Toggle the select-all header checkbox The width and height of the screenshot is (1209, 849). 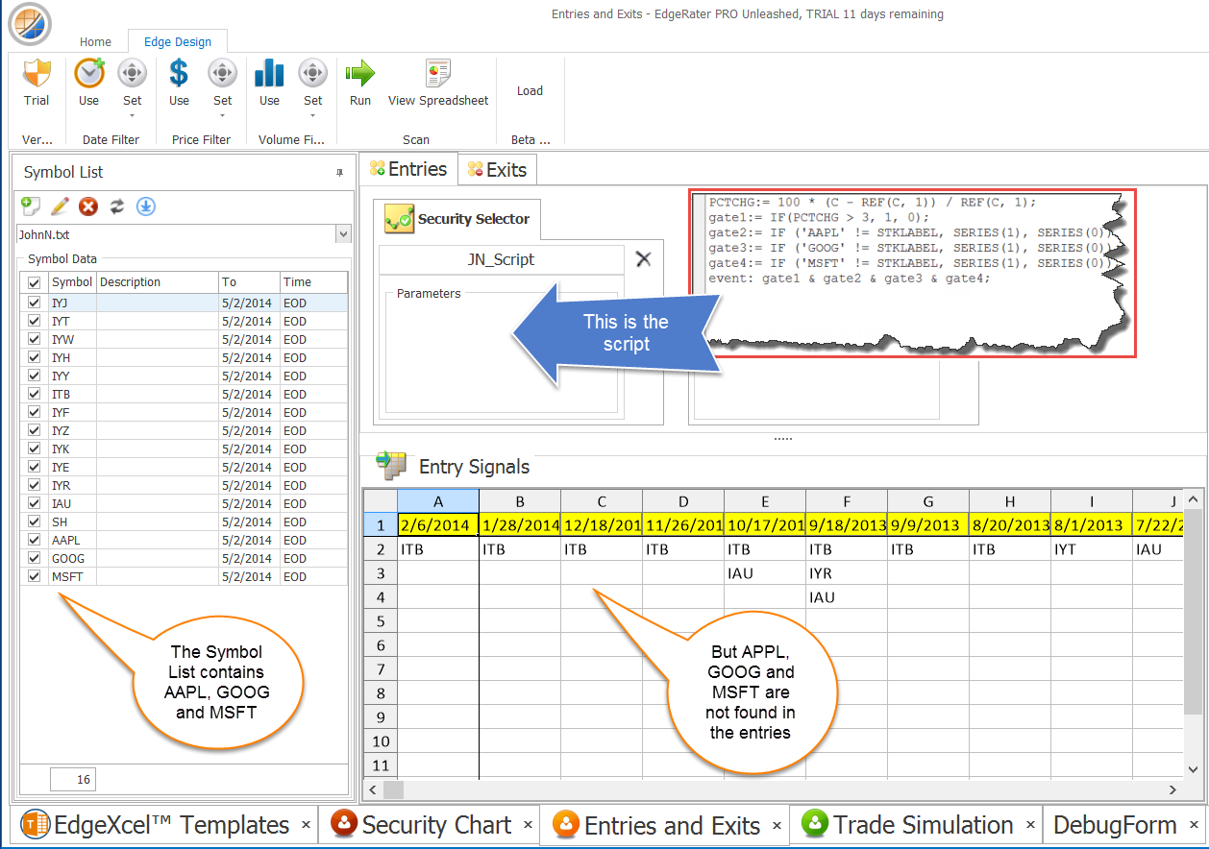pyautogui.click(x=35, y=282)
